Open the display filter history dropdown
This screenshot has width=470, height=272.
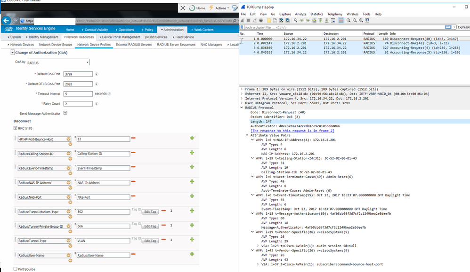pyautogui.click(x=454, y=27)
